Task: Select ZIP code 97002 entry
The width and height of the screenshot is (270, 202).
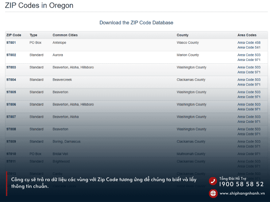Action: (x=11, y=55)
